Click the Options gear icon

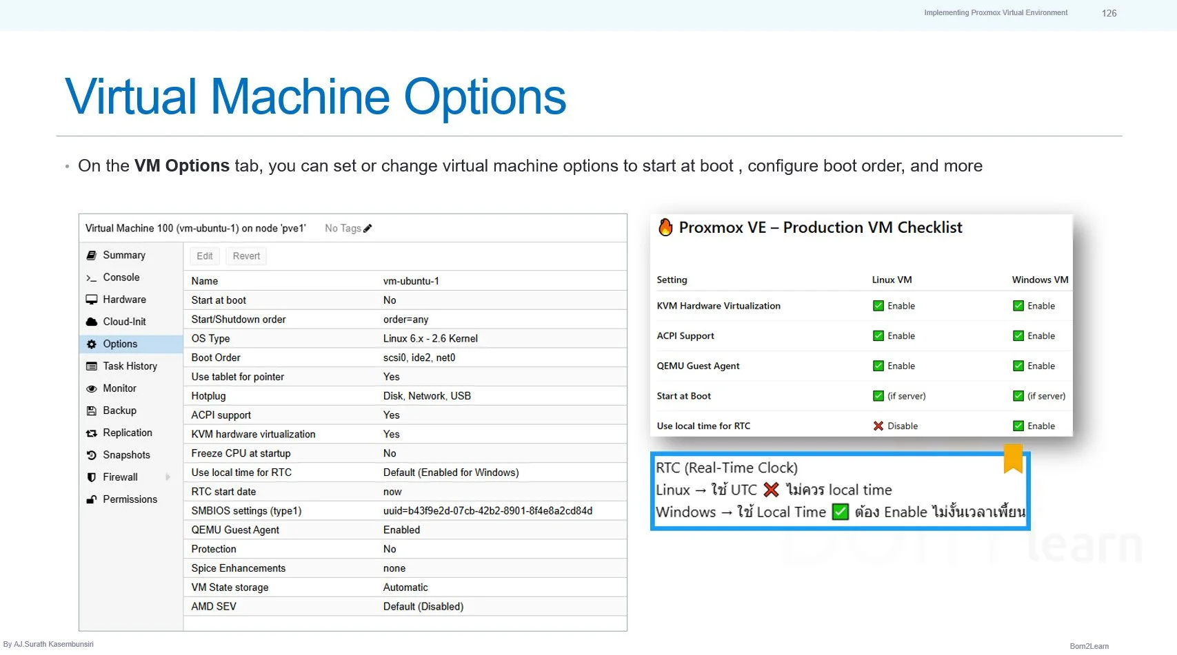coord(91,344)
